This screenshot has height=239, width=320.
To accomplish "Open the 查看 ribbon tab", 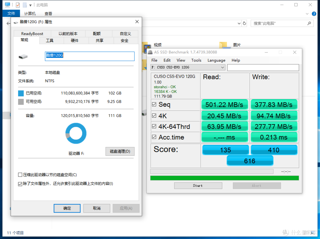I will tap(48, 13).
